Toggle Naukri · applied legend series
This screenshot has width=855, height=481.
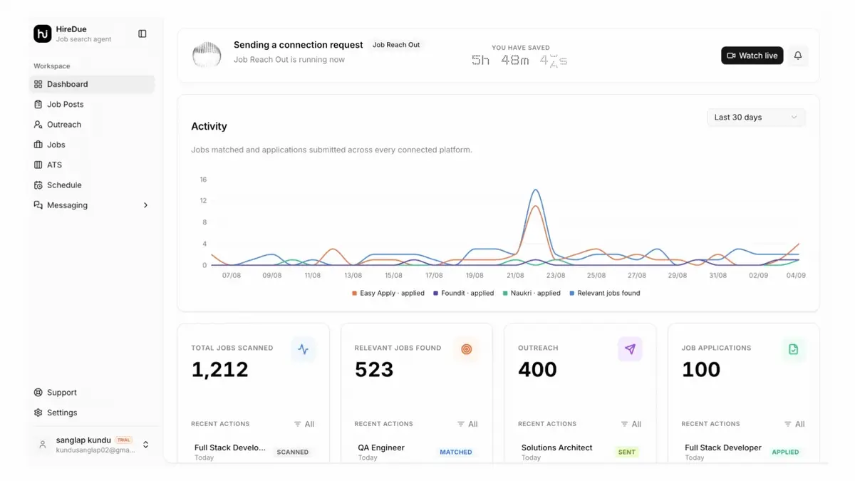pyautogui.click(x=532, y=293)
